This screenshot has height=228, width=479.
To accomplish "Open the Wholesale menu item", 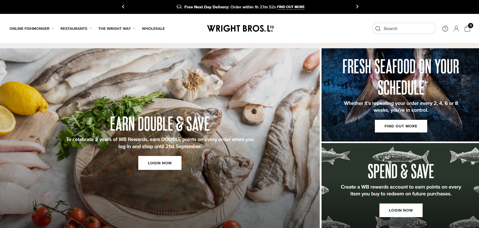I will [x=153, y=29].
